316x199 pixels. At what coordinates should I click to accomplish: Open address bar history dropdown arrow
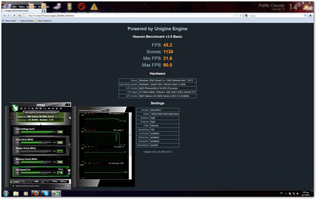pos(238,16)
